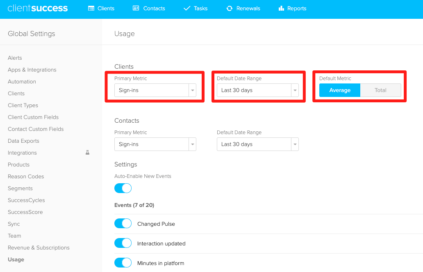The image size is (423, 272).
Task: Open the Contact Custom Fields settings
Action: pyautogui.click(x=36, y=129)
